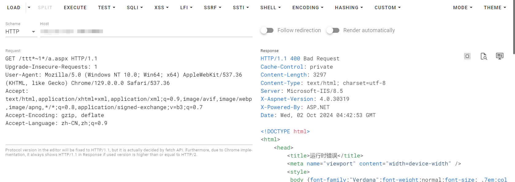Open the XSS payload menu
This screenshot has width=515, height=182.
(162, 7)
